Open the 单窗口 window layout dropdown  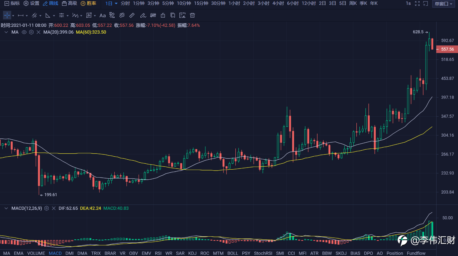point(444,4)
